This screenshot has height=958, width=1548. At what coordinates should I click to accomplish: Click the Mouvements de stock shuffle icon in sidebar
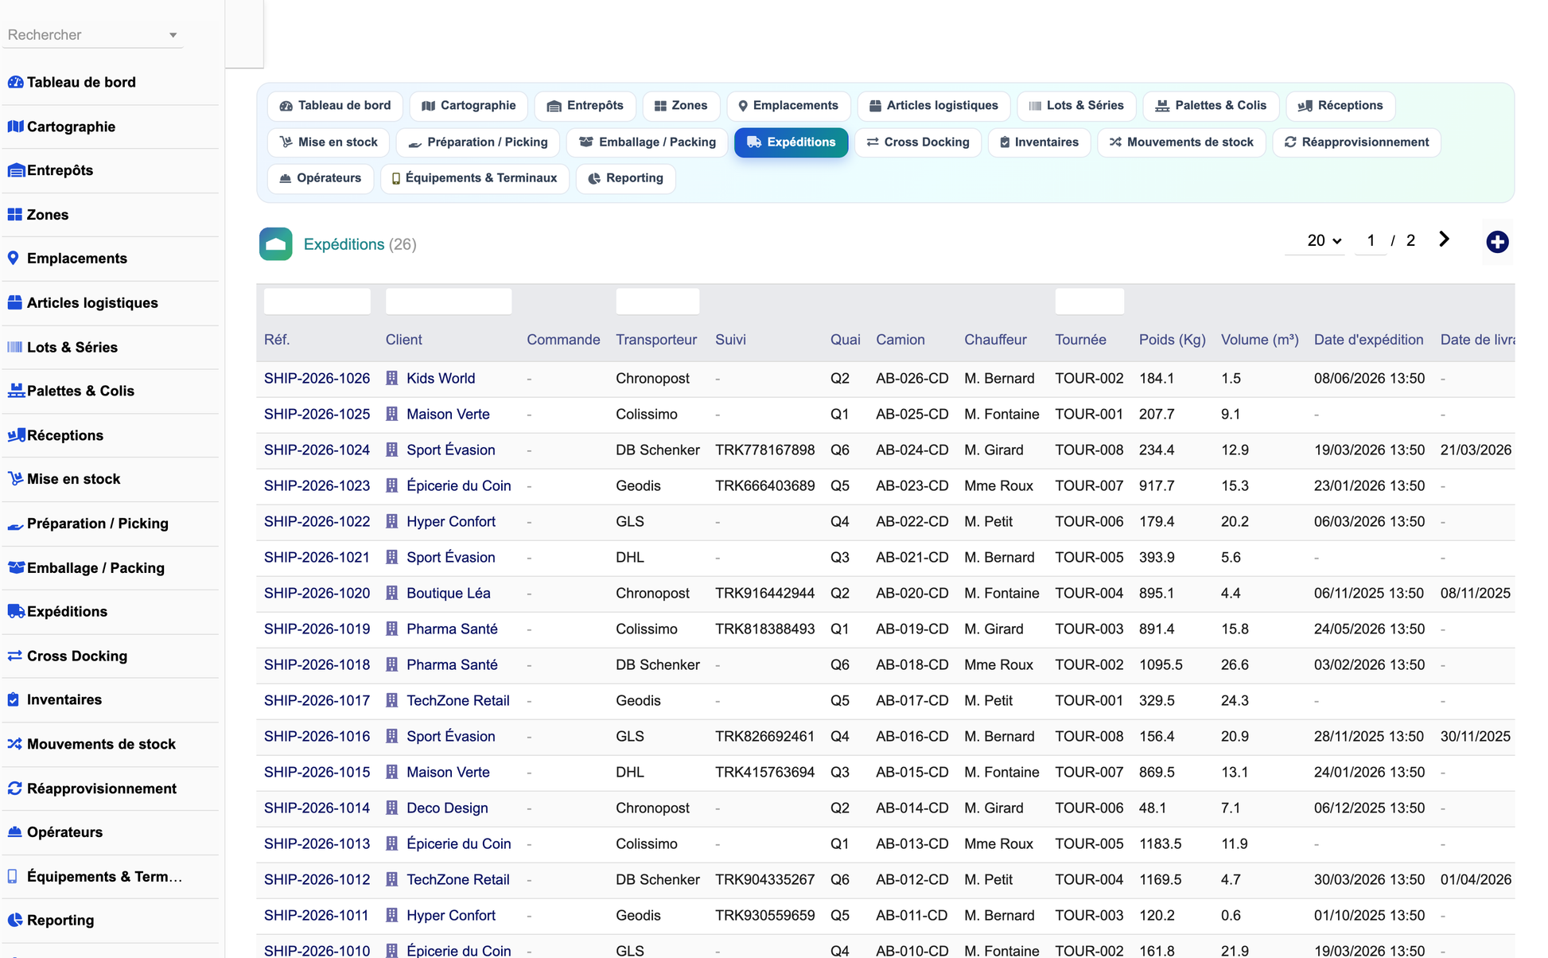coord(14,745)
